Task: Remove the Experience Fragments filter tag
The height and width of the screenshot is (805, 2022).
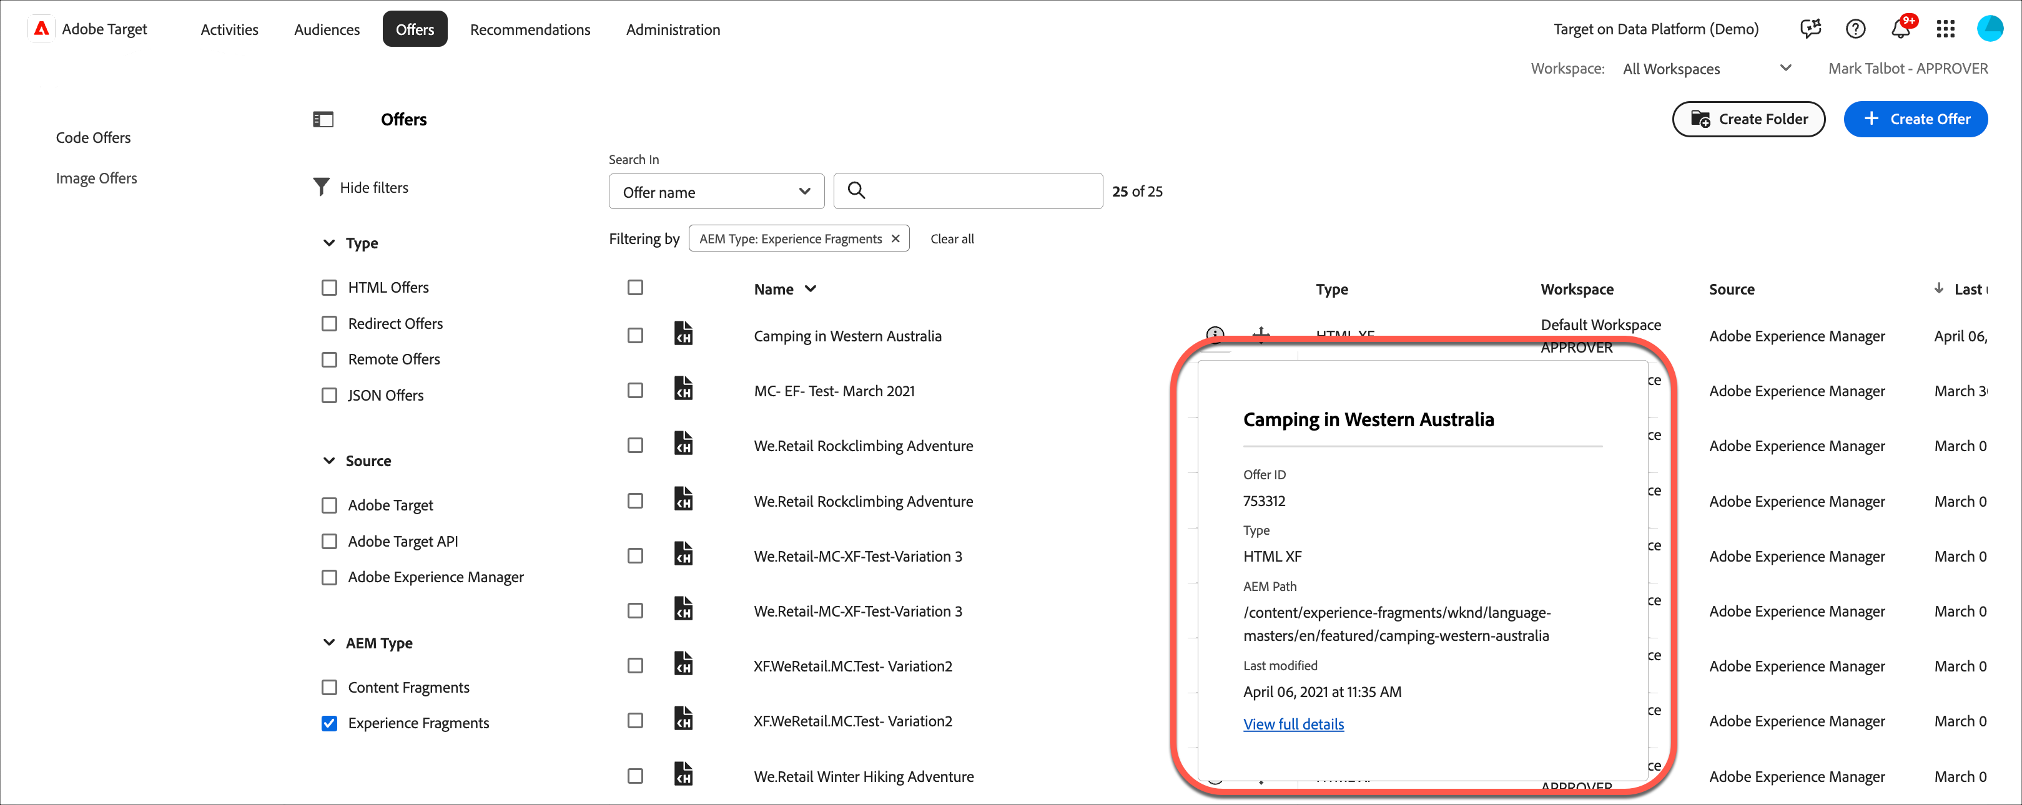Action: (x=895, y=238)
